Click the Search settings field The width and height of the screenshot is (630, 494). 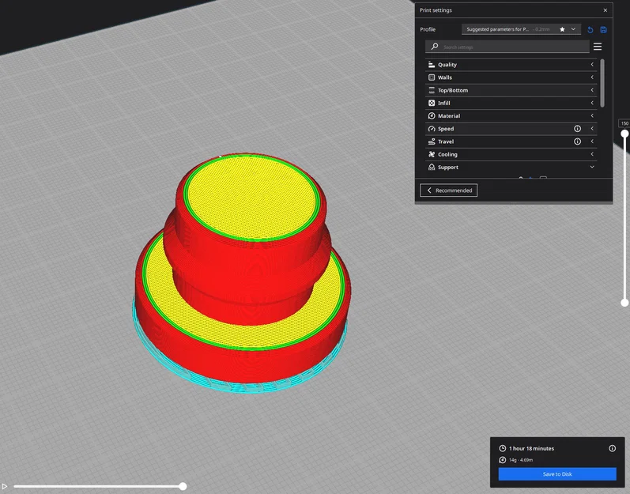[x=507, y=47]
